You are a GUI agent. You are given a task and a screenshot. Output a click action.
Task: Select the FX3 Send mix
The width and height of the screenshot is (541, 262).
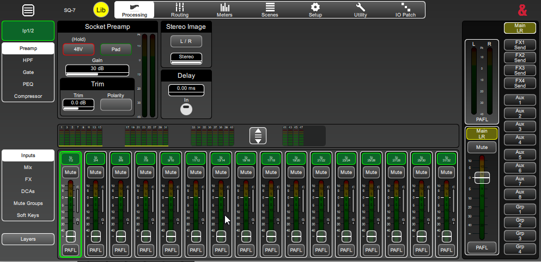520,70
